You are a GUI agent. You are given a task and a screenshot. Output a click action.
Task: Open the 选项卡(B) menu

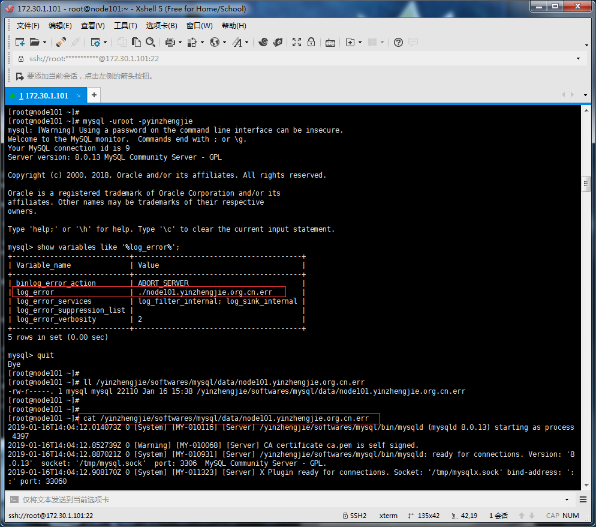(x=161, y=25)
